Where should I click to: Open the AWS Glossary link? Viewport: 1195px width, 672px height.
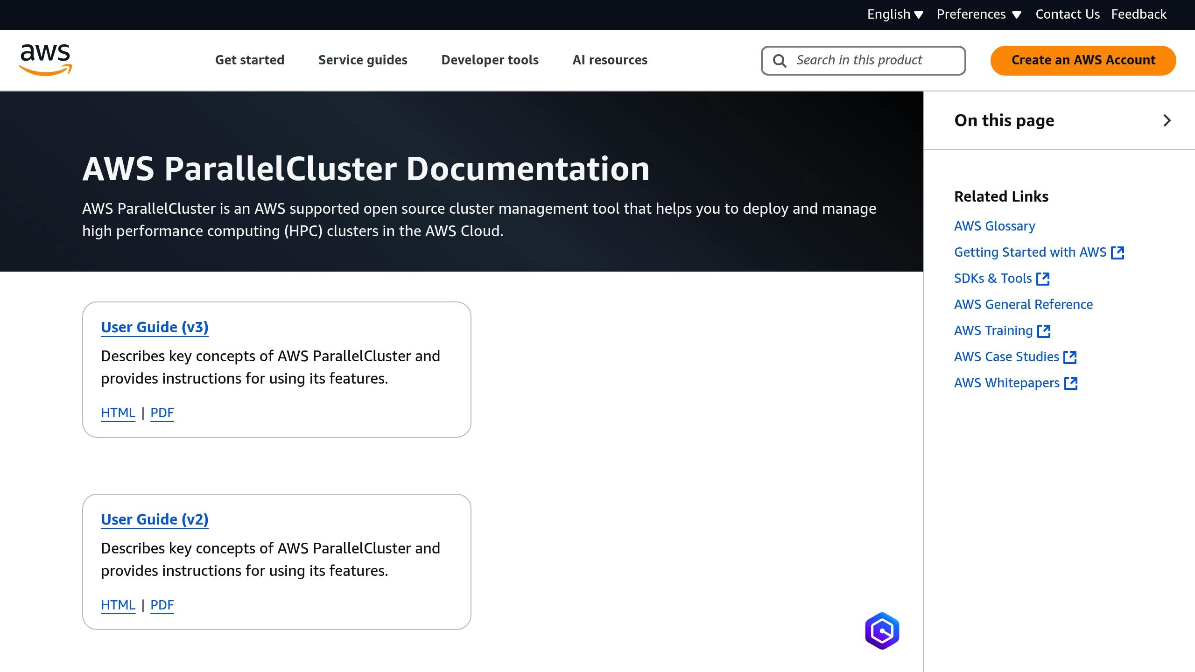(994, 226)
